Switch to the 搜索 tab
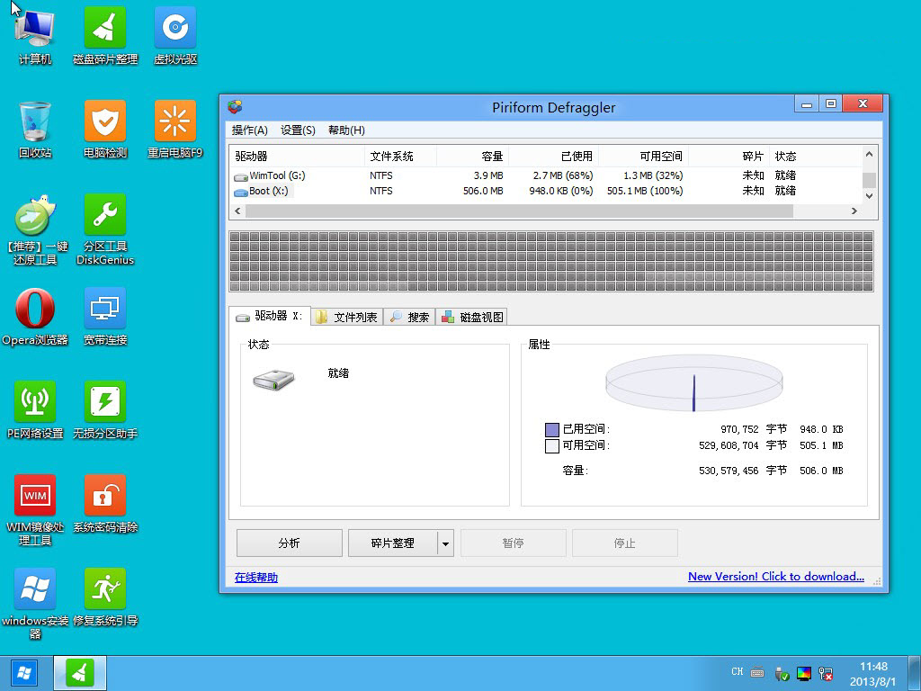Viewport: 921px width, 691px height. (409, 318)
